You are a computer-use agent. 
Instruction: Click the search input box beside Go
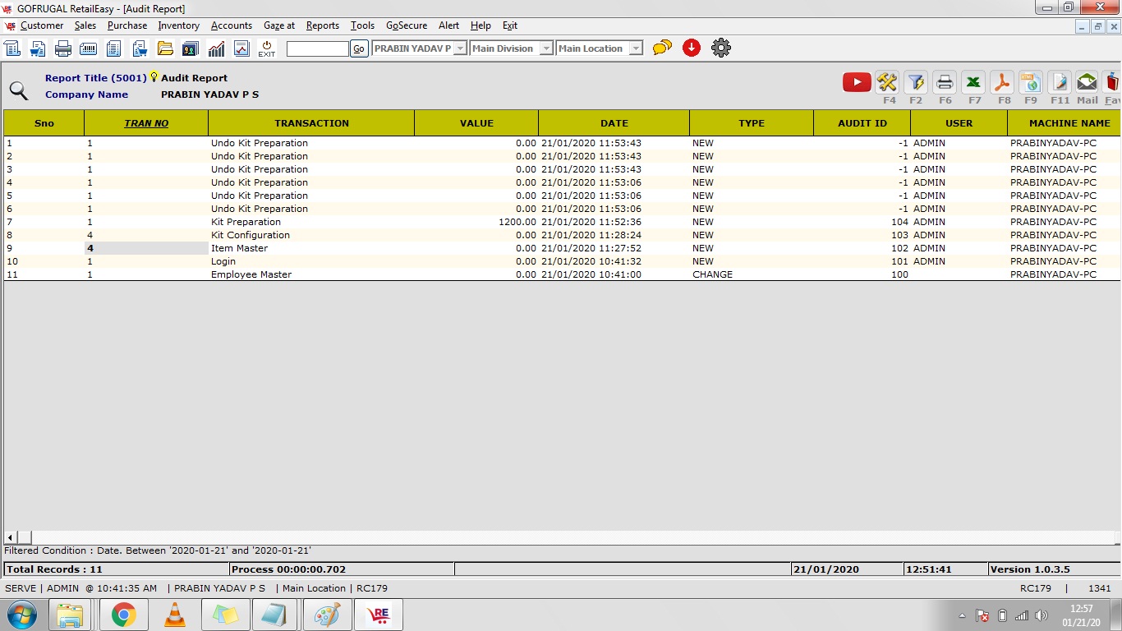tap(318, 48)
